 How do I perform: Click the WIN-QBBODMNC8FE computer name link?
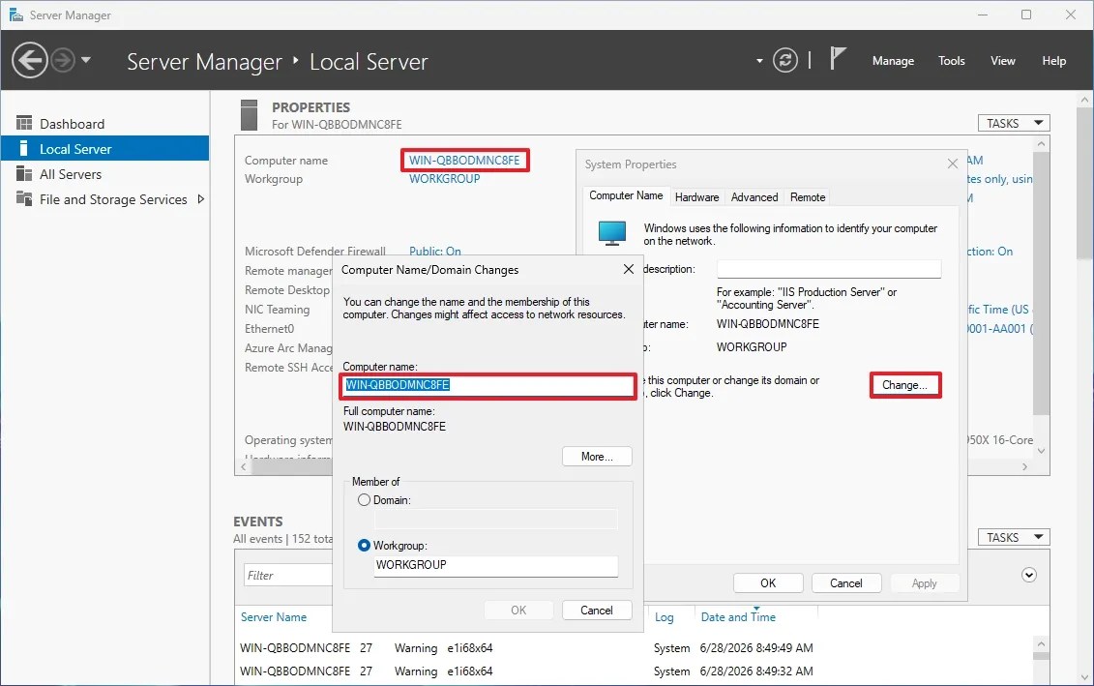click(x=464, y=160)
